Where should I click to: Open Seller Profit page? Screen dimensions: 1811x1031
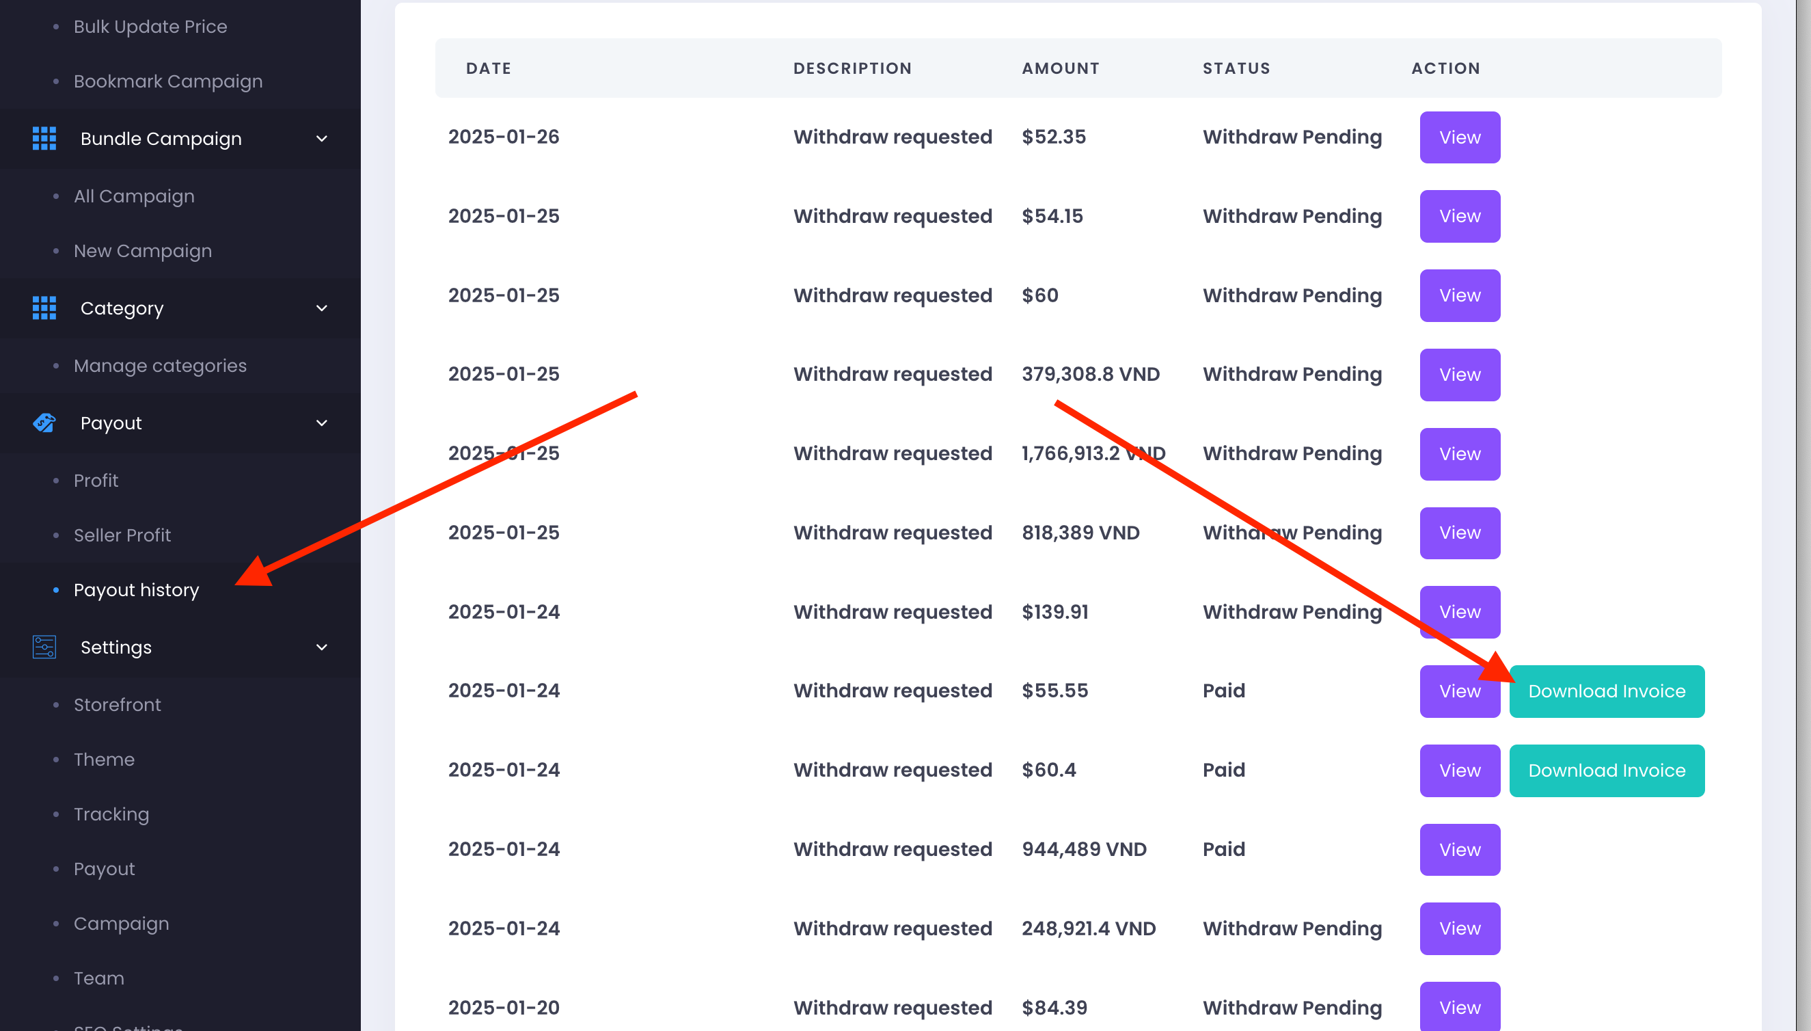(x=122, y=535)
